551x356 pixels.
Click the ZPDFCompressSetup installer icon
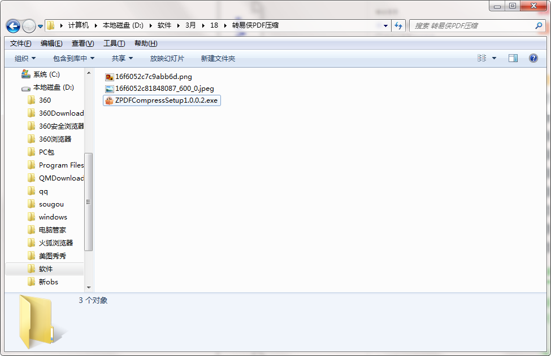[x=109, y=100]
